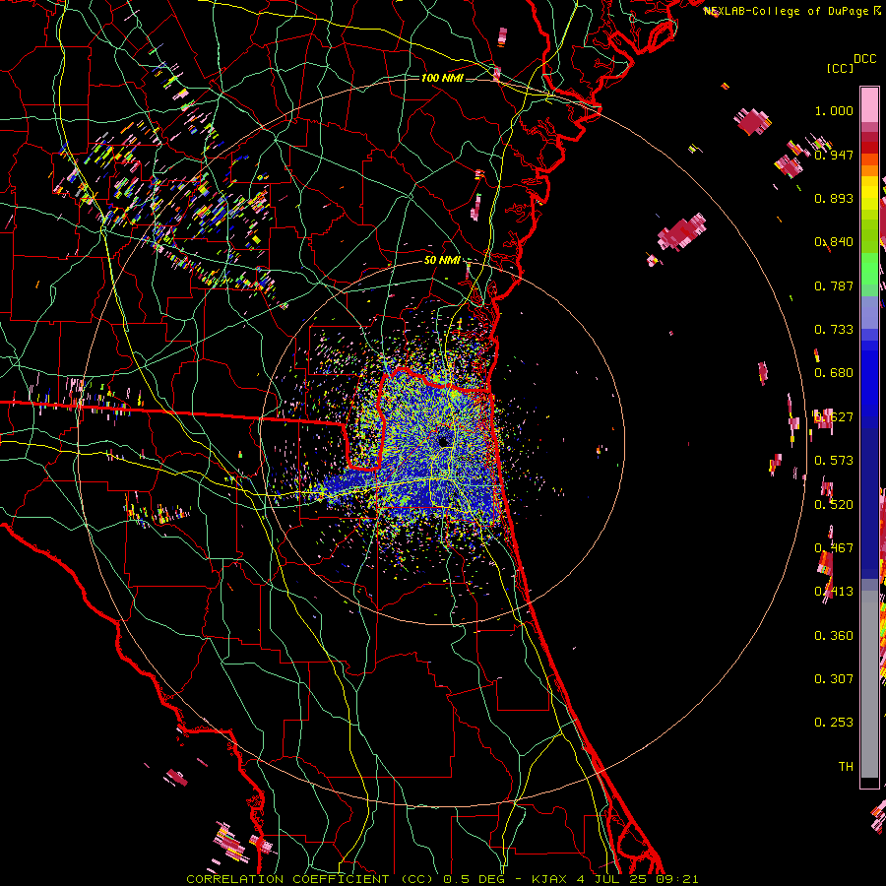Click the TH threshold label in the legend
The height and width of the screenshot is (886, 886).
(x=846, y=767)
